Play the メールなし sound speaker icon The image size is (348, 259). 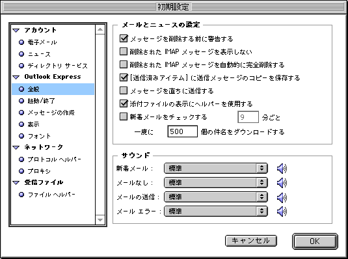[x=282, y=183]
